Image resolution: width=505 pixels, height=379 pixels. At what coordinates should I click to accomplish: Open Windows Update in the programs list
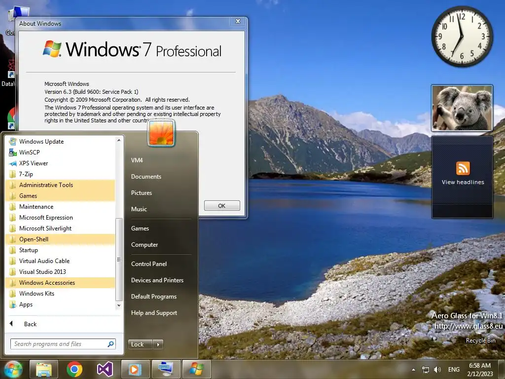60,142
